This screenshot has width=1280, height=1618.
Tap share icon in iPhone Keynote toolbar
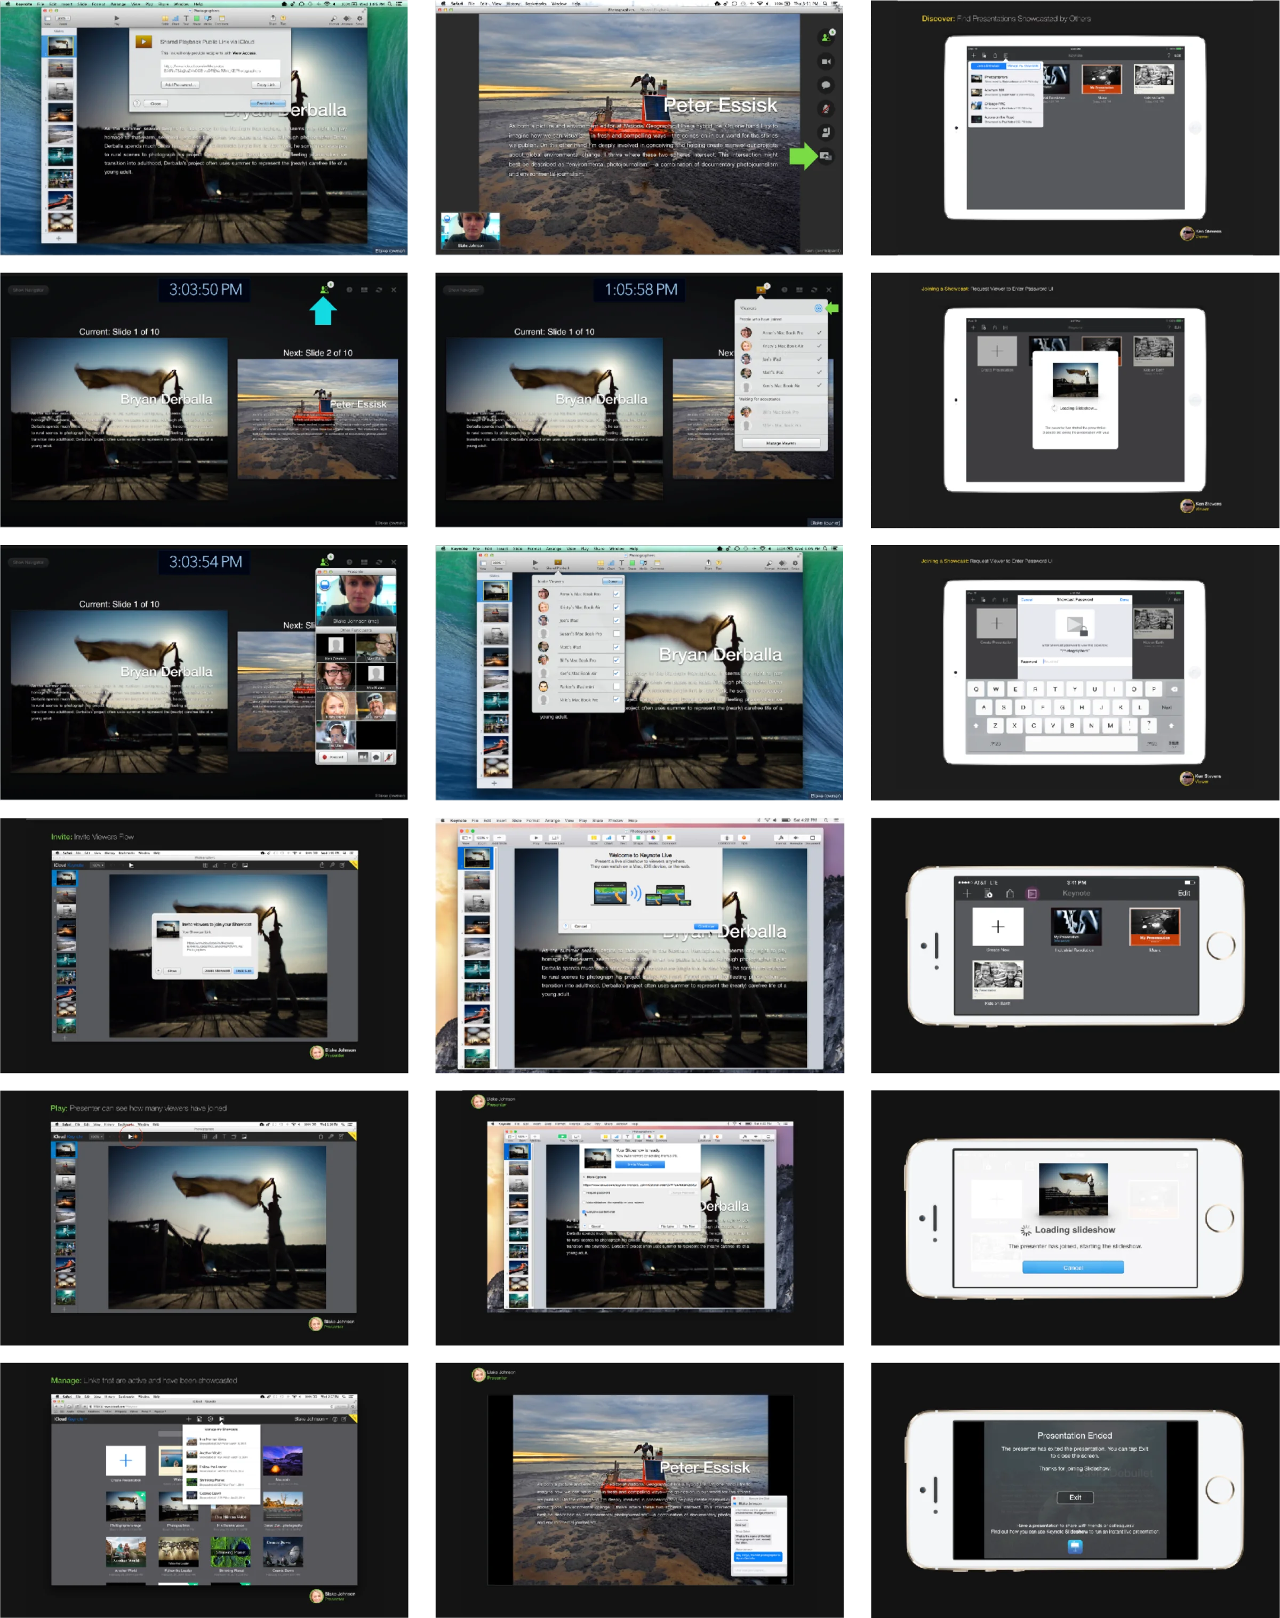1010,893
